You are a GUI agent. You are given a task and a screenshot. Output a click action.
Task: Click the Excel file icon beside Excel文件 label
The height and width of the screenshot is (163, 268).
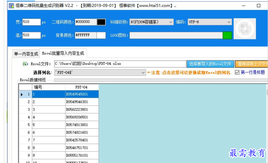(x=25, y=64)
